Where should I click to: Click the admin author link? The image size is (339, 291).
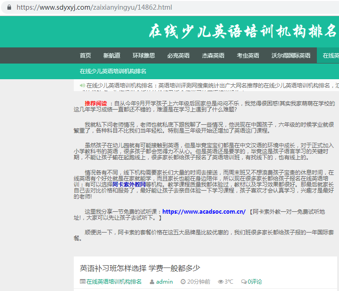pyautogui.click(x=164, y=281)
